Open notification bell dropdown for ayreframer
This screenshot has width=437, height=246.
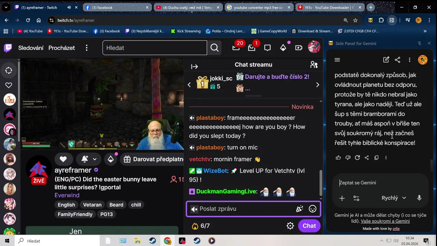coord(89,159)
